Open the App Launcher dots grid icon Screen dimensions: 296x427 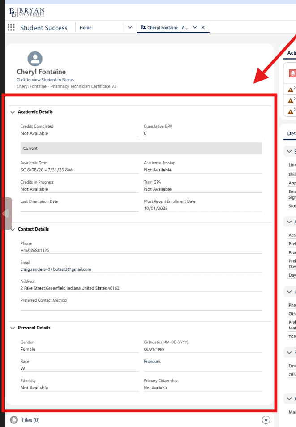(11, 27)
